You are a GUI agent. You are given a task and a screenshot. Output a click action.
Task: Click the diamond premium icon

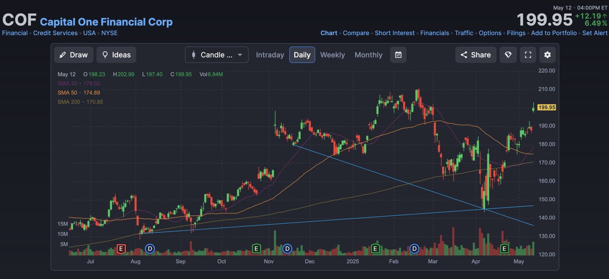508,55
